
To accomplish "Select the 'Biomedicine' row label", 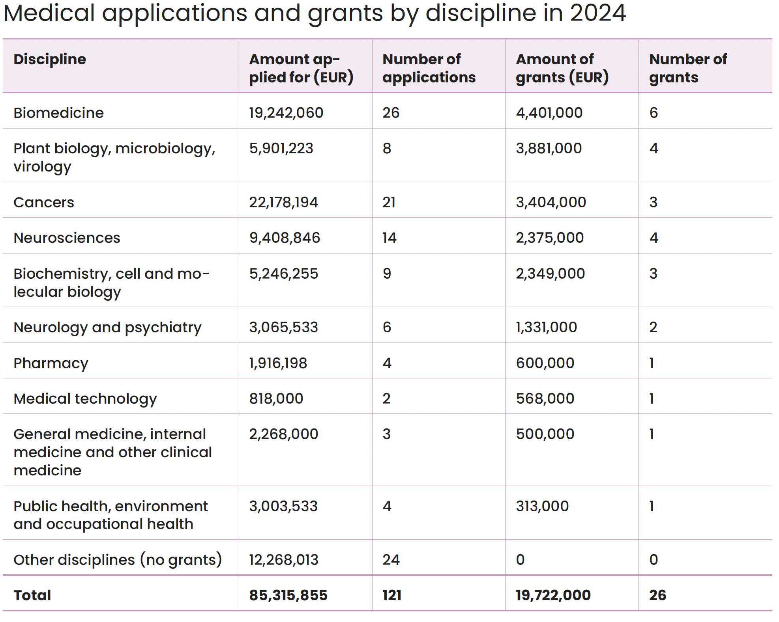I will click(59, 113).
